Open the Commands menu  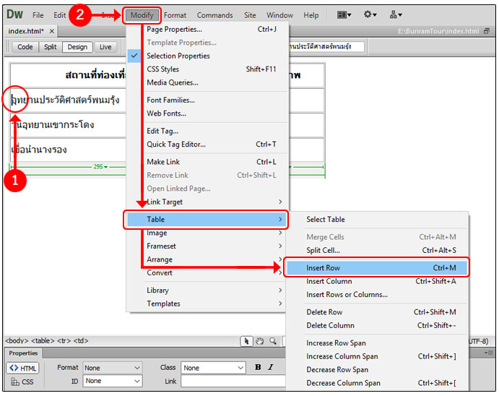(x=214, y=15)
